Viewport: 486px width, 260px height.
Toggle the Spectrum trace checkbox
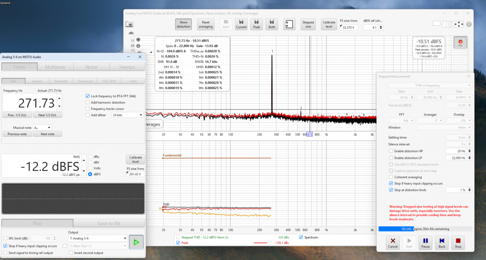coord(301,237)
